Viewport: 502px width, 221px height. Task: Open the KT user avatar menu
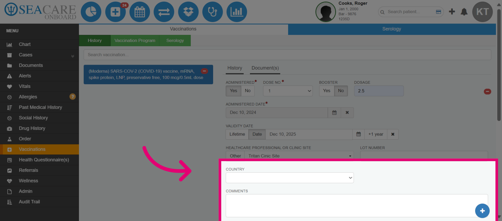(x=482, y=12)
